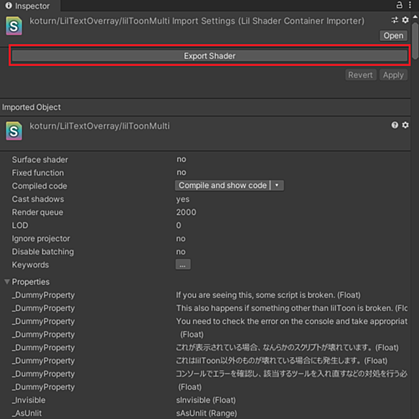This screenshot has width=419, height=419.
Task: Open imported object gear menu
Action: click(x=405, y=125)
